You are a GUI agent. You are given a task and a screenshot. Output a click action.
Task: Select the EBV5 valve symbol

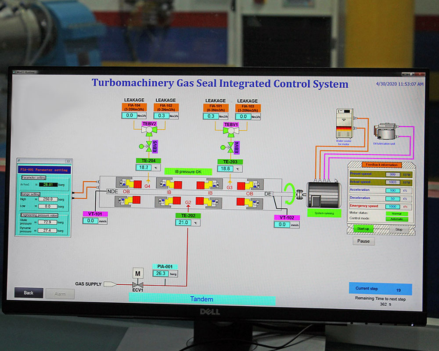[x=149, y=147]
